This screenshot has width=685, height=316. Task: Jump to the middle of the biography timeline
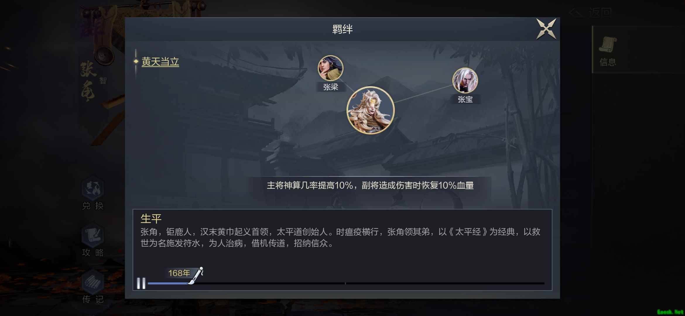tap(345, 283)
